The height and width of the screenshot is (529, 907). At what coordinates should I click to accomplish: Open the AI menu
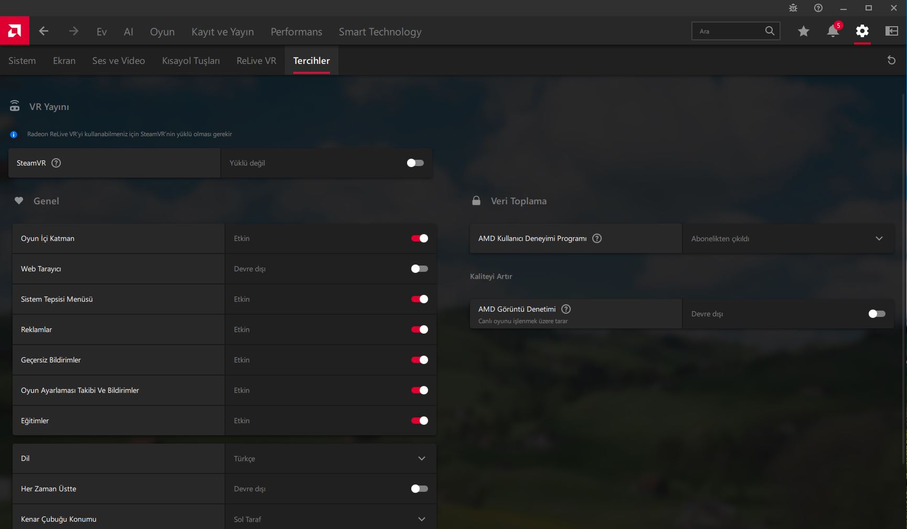[x=129, y=31]
